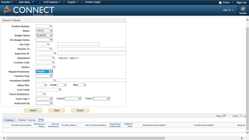This screenshot has width=249, height=140.
Task: Click the Find link in grid
Action: pos(218,116)
